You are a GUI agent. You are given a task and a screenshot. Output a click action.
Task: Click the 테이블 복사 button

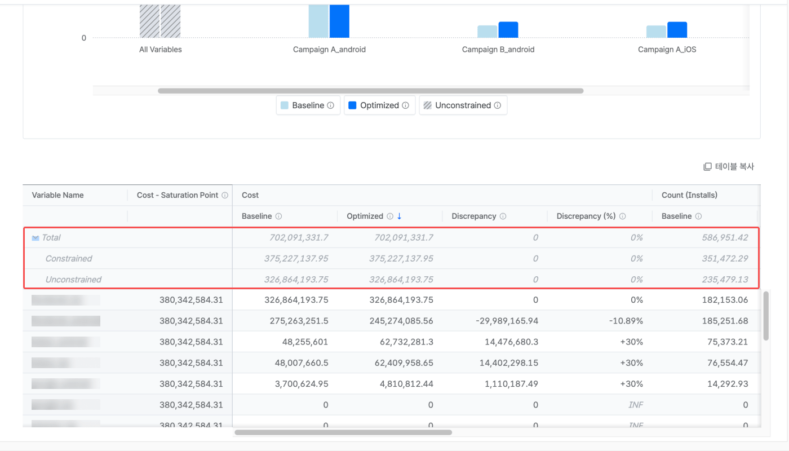point(729,167)
